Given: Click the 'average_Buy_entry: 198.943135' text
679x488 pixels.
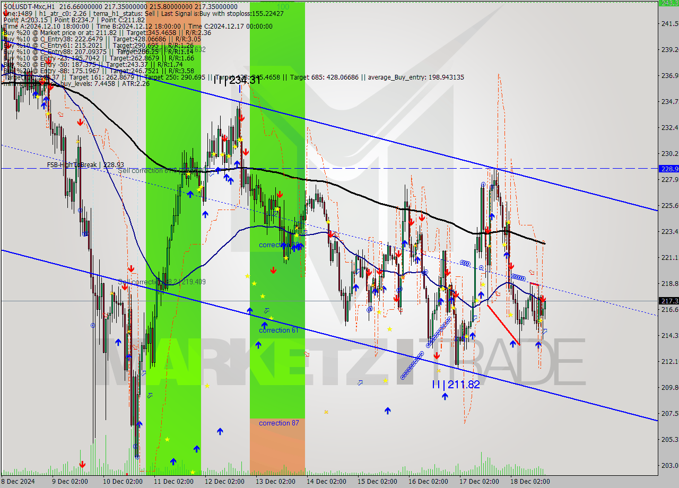Looking at the screenshot, I should click(x=416, y=77).
